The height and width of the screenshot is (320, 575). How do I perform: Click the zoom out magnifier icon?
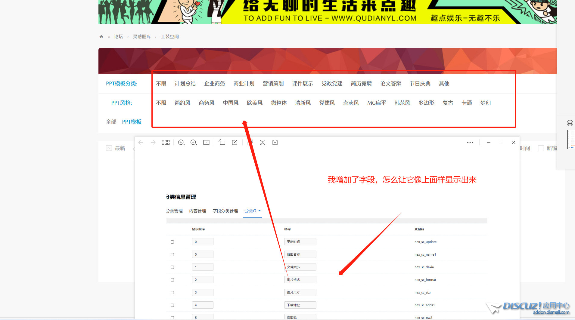click(x=194, y=143)
